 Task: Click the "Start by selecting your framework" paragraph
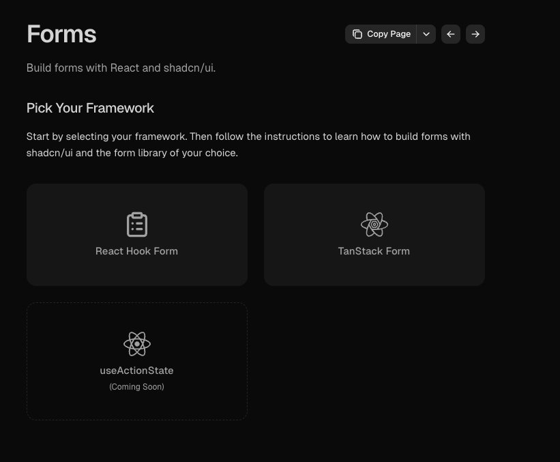[248, 145]
